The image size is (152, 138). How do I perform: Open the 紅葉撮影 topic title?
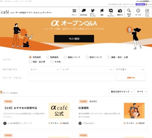[x=84, y=108]
